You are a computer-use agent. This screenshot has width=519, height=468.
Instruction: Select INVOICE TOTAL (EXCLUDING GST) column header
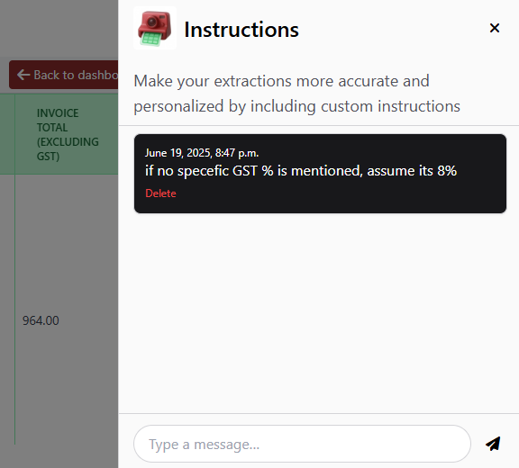[x=68, y=134]
